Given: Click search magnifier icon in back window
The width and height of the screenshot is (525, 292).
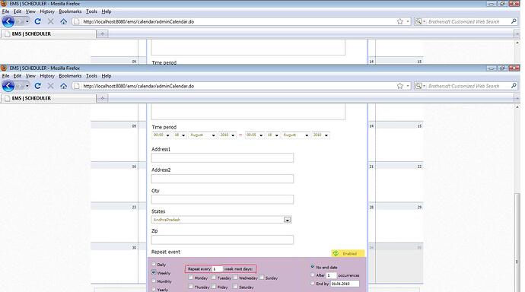Looking at the screenshot, I should tap(514, 21).
